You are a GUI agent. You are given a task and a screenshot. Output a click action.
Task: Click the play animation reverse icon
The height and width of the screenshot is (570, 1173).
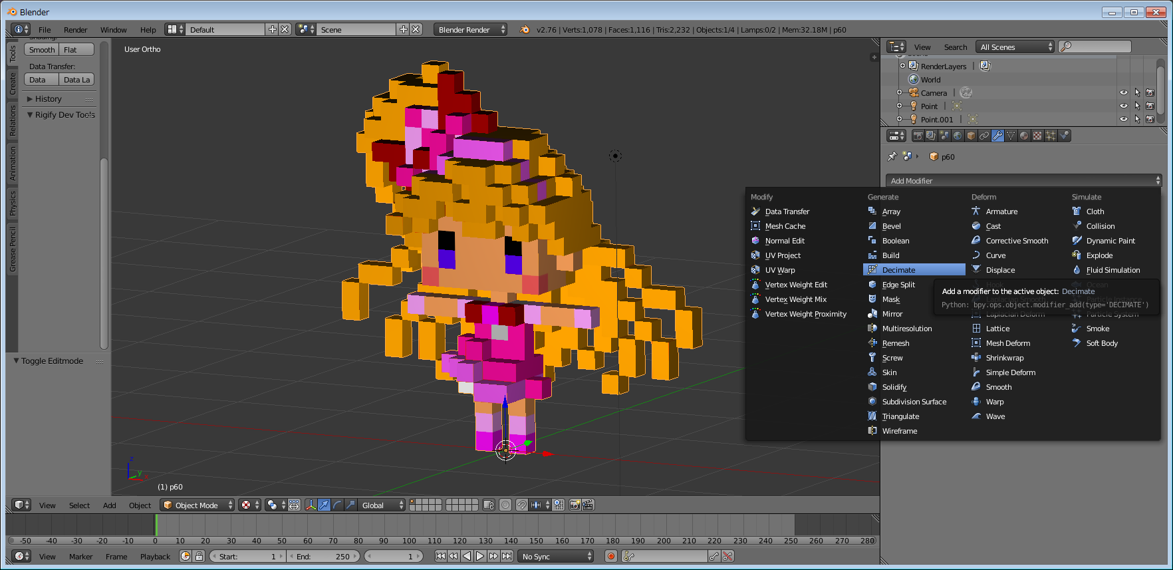(467, 556)
